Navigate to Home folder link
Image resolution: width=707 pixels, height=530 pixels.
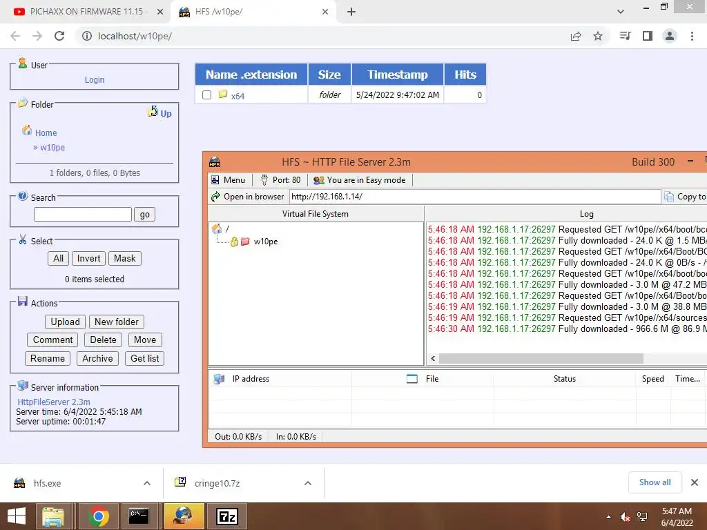pyautogui.click(x=46, y=133)
